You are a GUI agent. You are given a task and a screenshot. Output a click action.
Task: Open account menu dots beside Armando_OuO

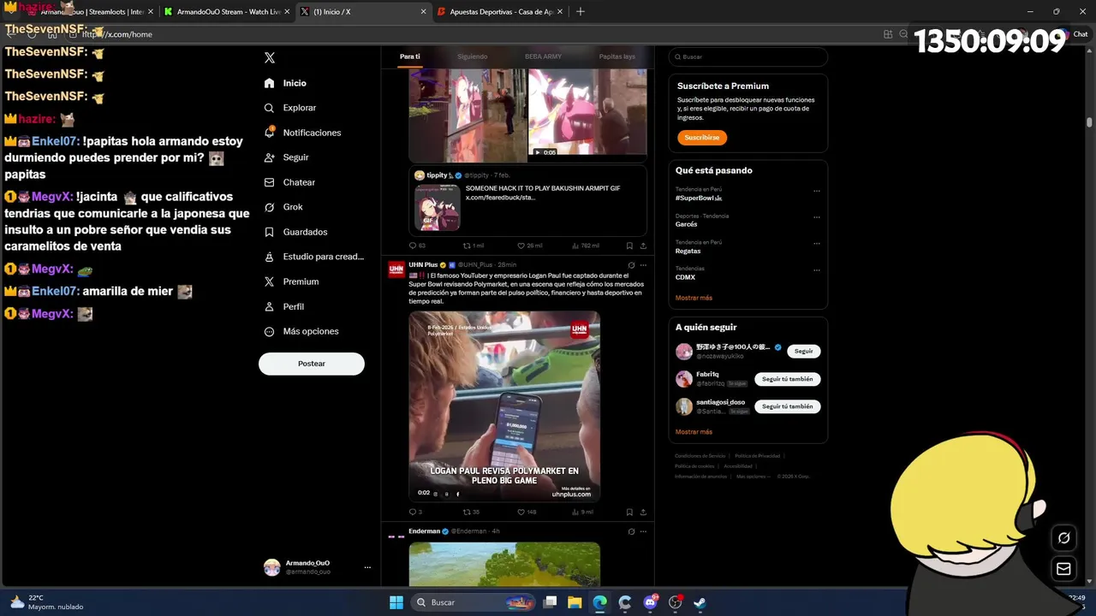click(x=367, y=567)
